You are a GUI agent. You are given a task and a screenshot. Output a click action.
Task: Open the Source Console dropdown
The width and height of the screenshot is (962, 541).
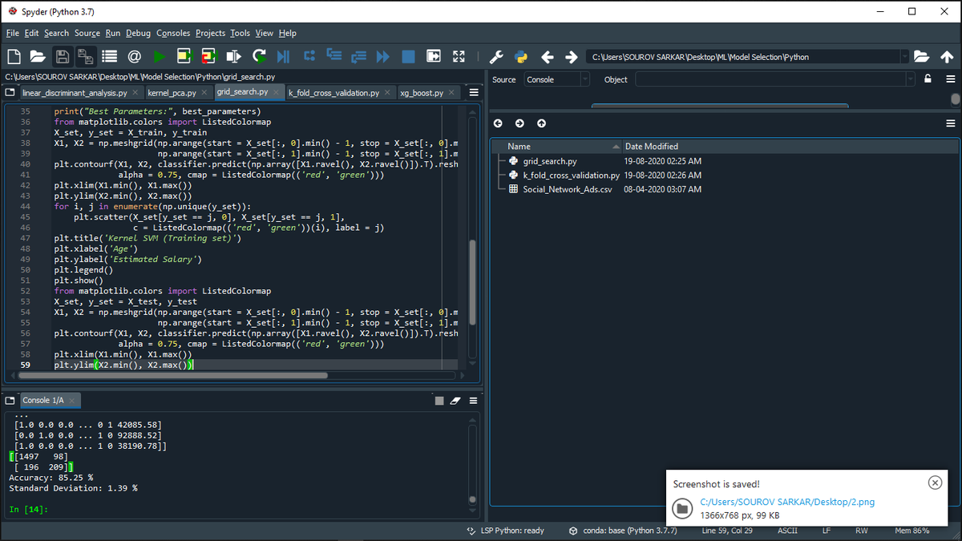click(557, 79)
